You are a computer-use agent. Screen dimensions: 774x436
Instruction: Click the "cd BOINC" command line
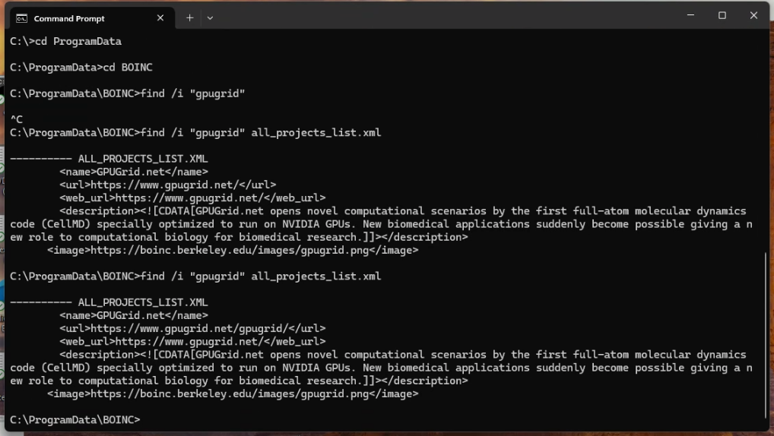(81, 68)
